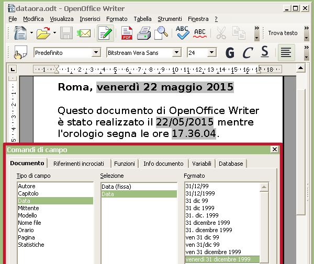Choose format 31 dicembre 1999

[x=222, y=223]
